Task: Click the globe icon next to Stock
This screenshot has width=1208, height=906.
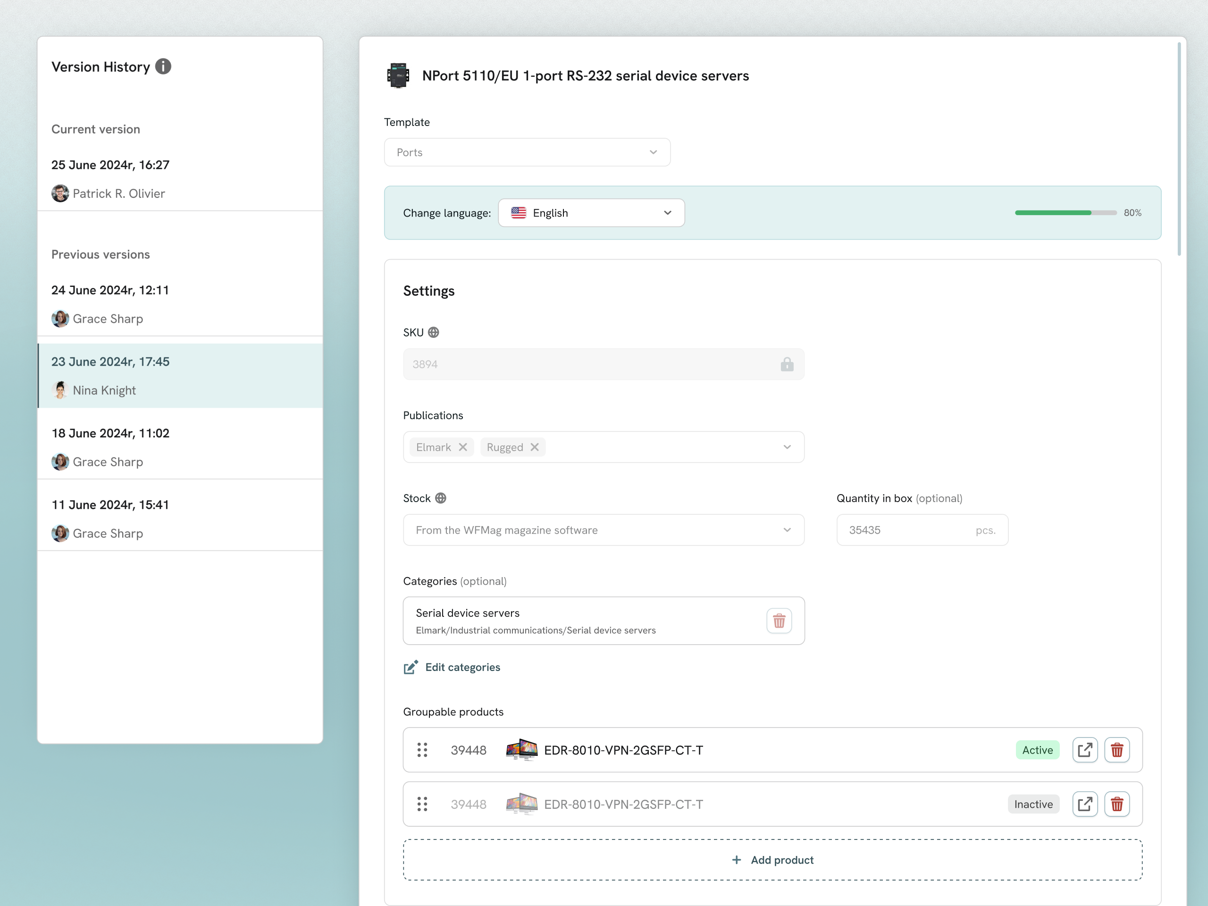Action: click(441, 497)
